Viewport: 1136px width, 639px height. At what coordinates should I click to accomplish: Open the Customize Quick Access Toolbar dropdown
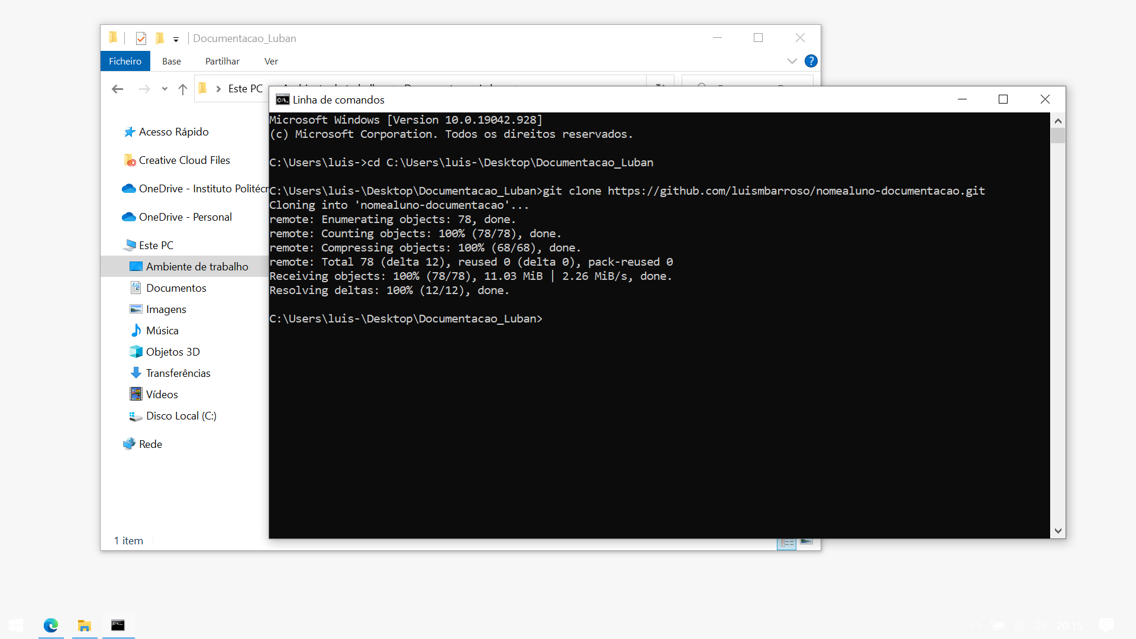176,40
